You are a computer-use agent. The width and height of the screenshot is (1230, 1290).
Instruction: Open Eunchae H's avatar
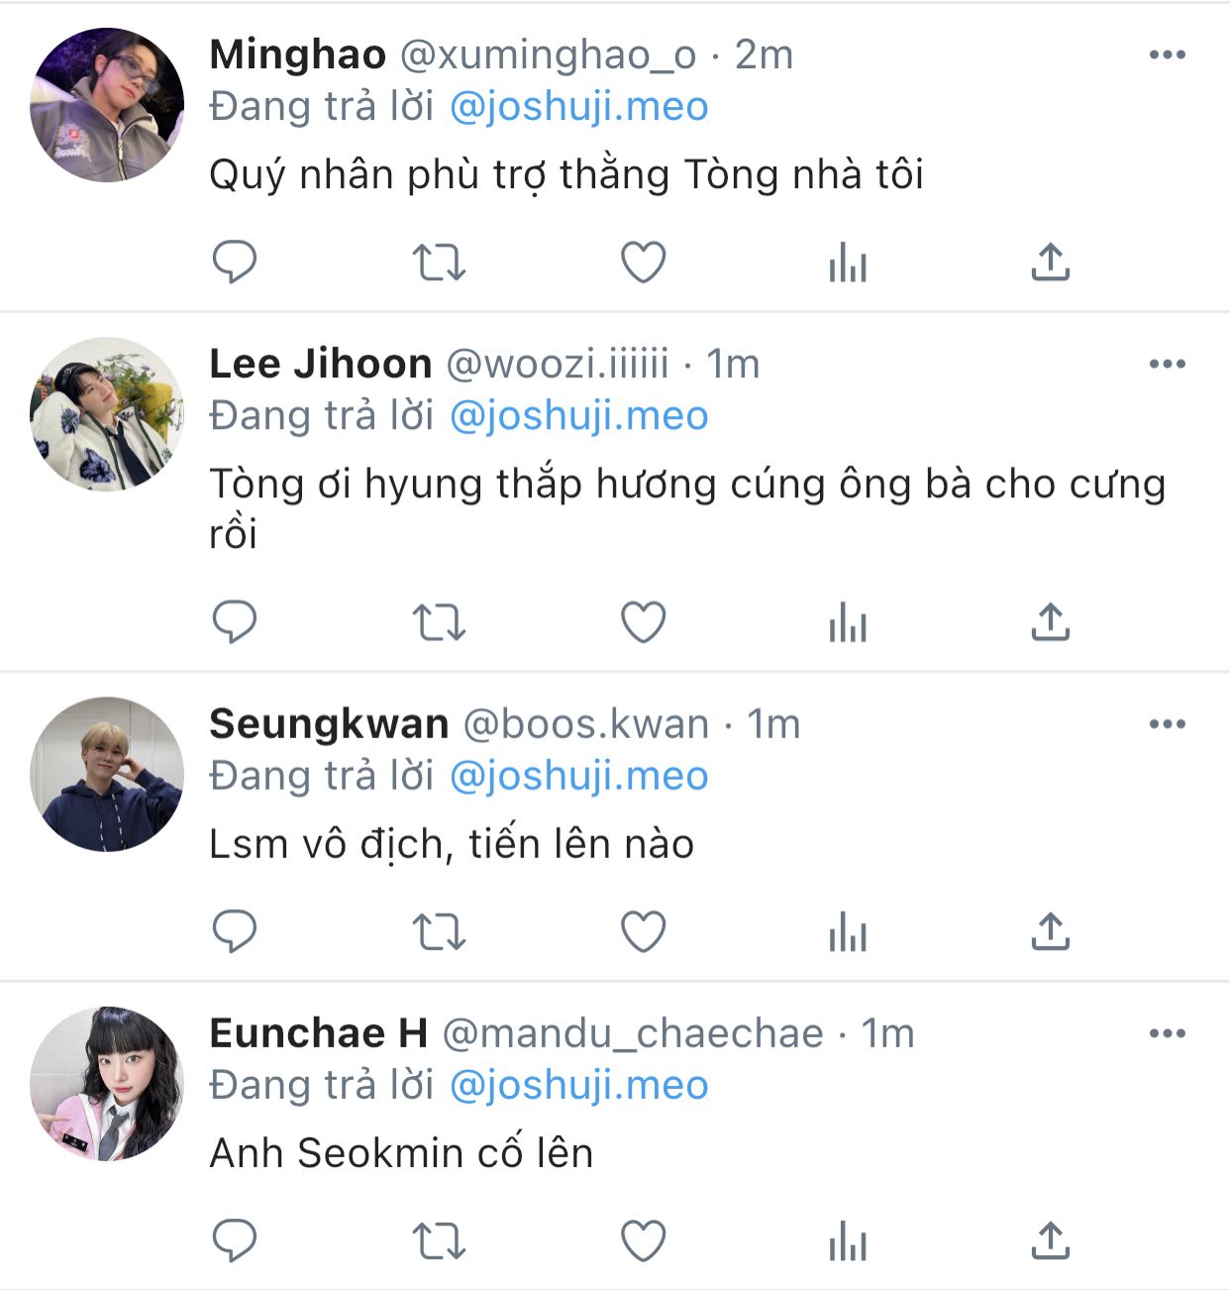(x=107, y=1083)
